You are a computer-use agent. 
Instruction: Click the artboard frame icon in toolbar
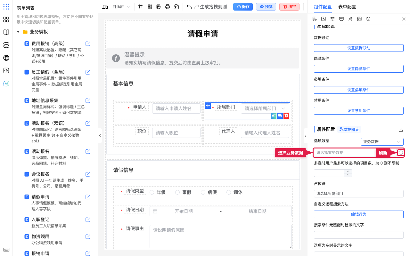(x=141, y=7)
